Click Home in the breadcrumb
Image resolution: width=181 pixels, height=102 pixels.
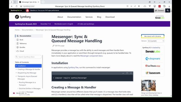[17, 30]
